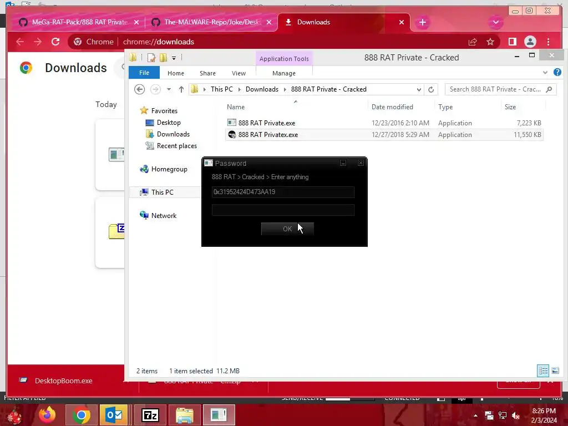The image size is (568, 426).
Task: Open Firefox from taskbar
Action: (47, 415)
